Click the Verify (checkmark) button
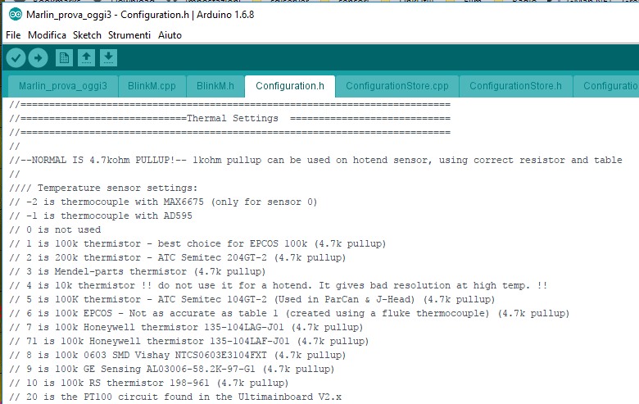The height and width of the screenshot is (404, 639). [16, 58]
